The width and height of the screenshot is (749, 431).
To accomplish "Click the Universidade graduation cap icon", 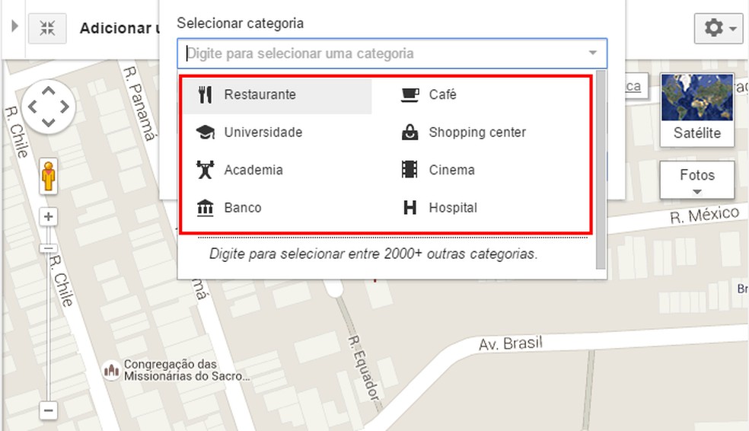I will (x=204, y=132).
